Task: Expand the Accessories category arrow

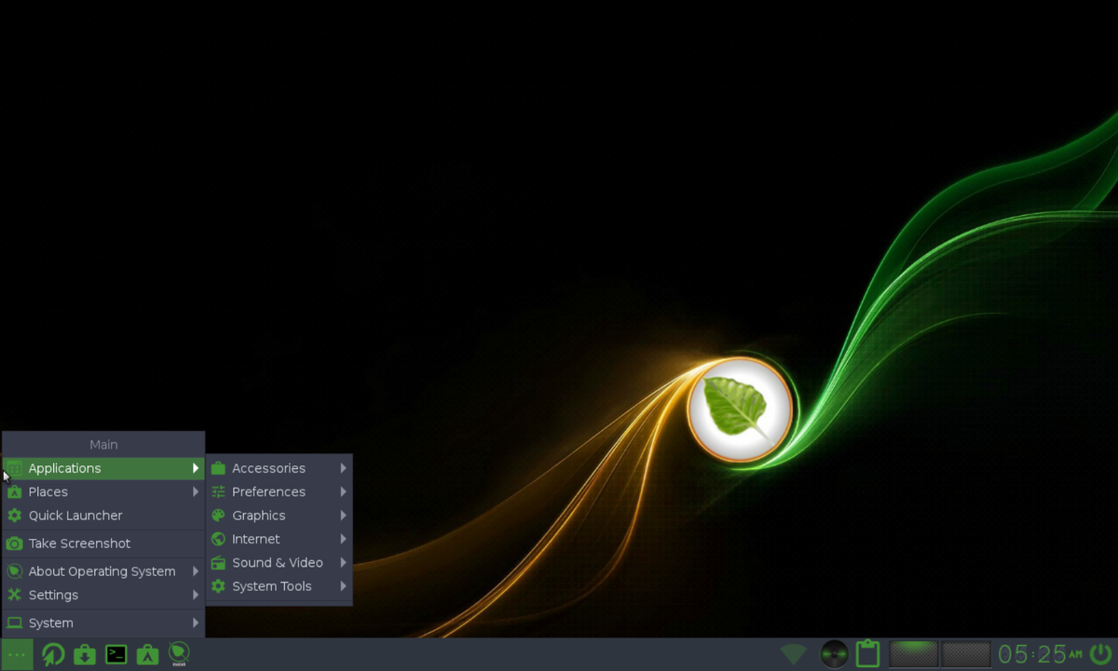Action: tap(344, 468)
